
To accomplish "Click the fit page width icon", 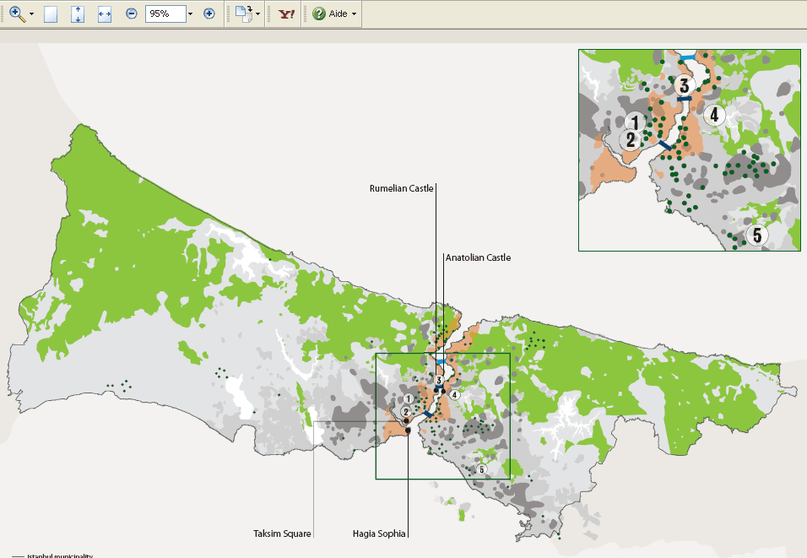I will point(105,13).
